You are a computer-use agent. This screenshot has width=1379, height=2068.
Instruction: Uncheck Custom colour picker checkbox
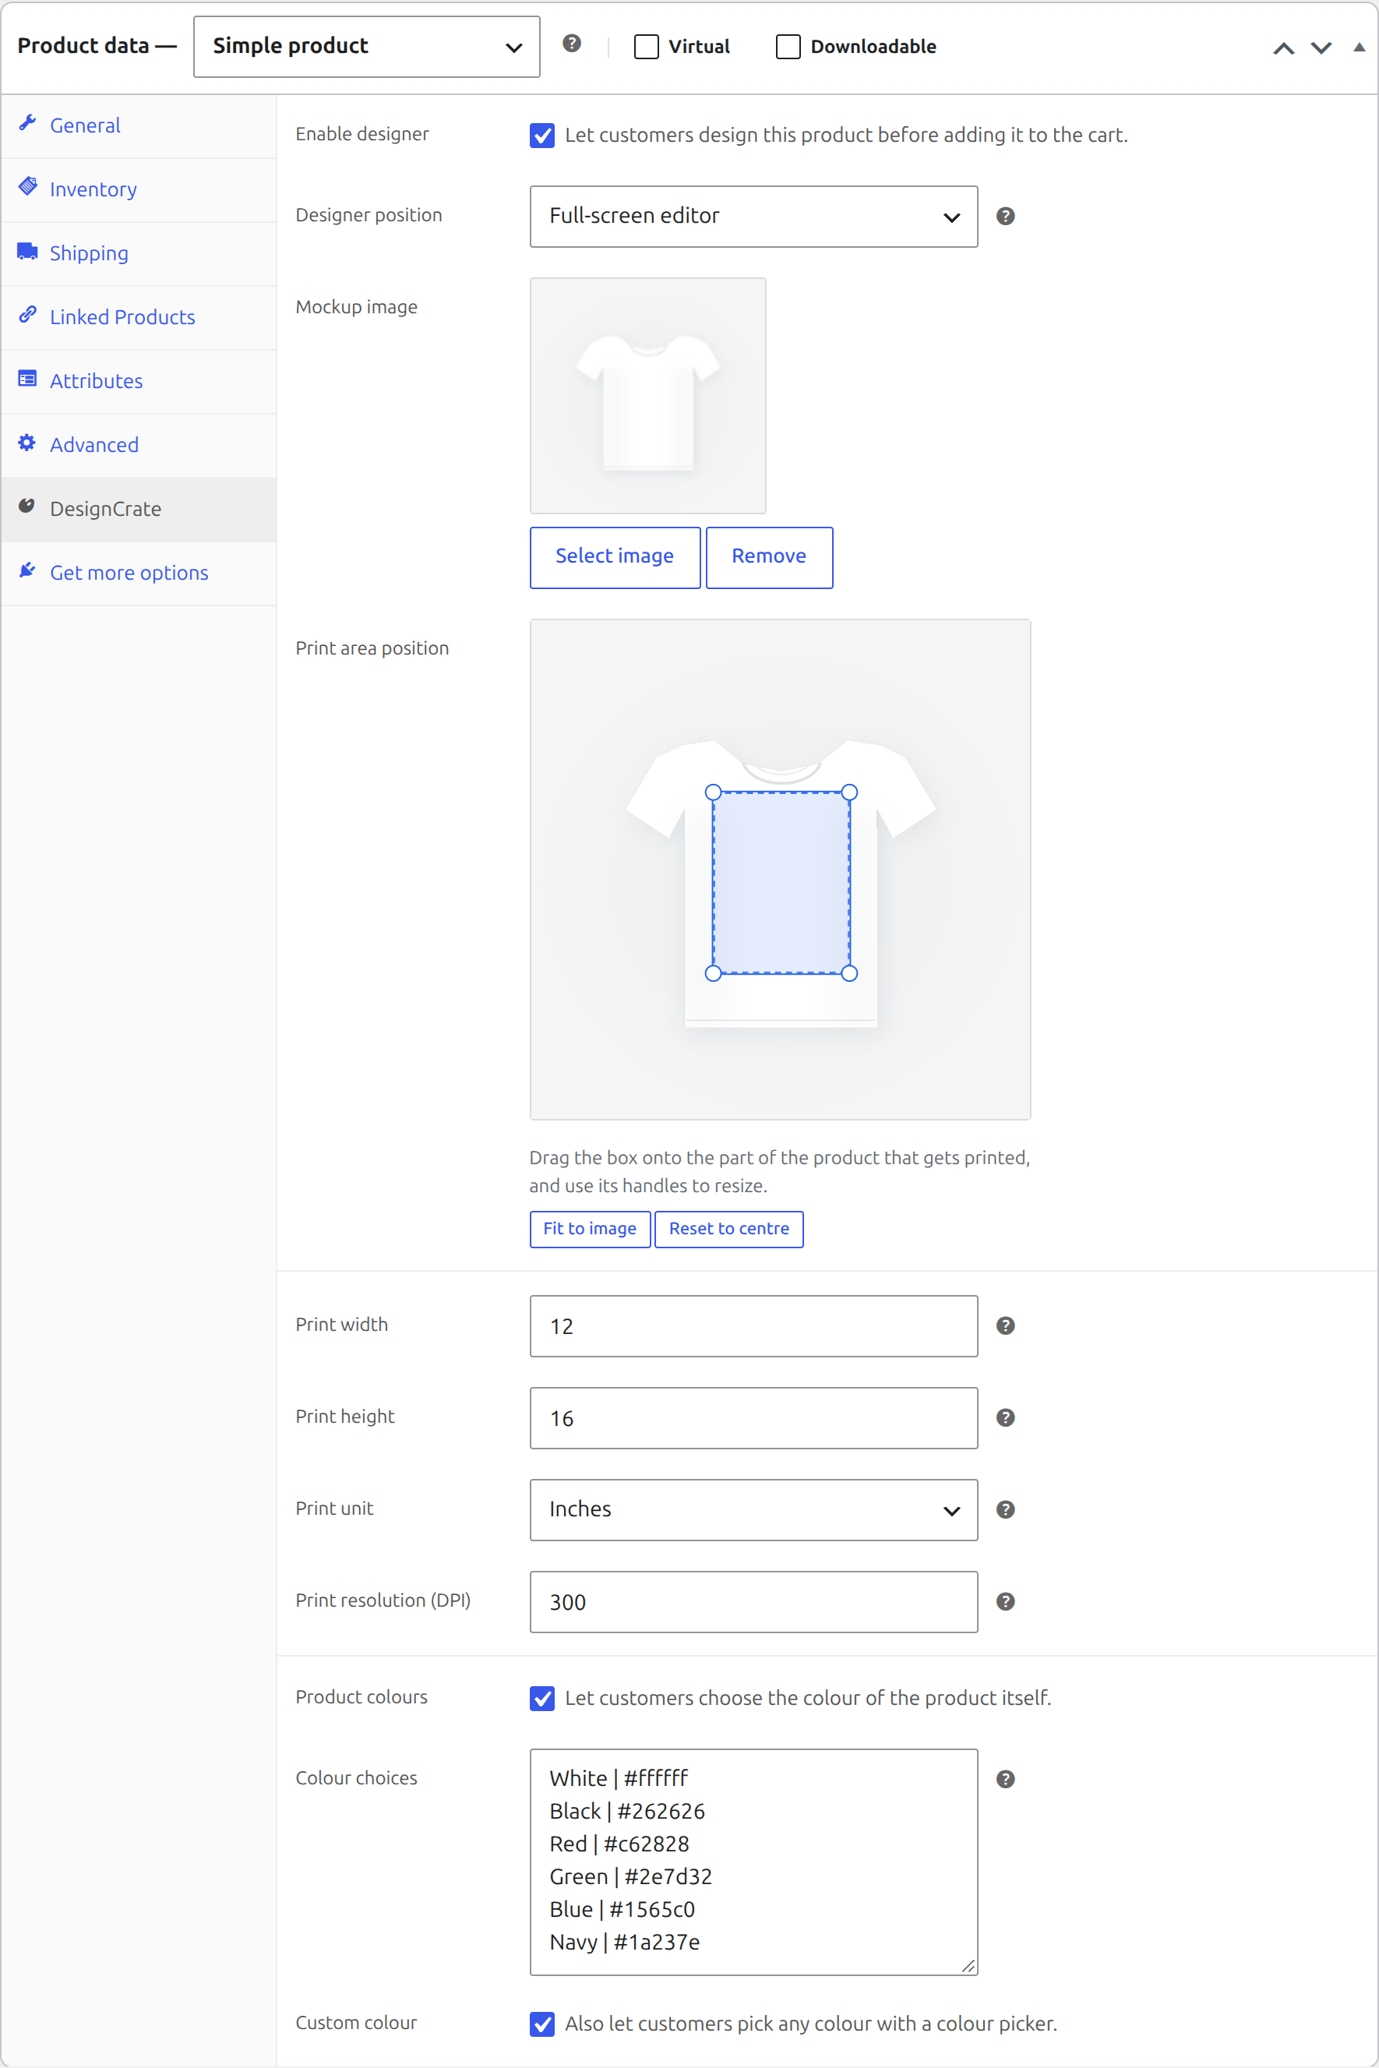pyautogui.click(x=542, y=2024)
